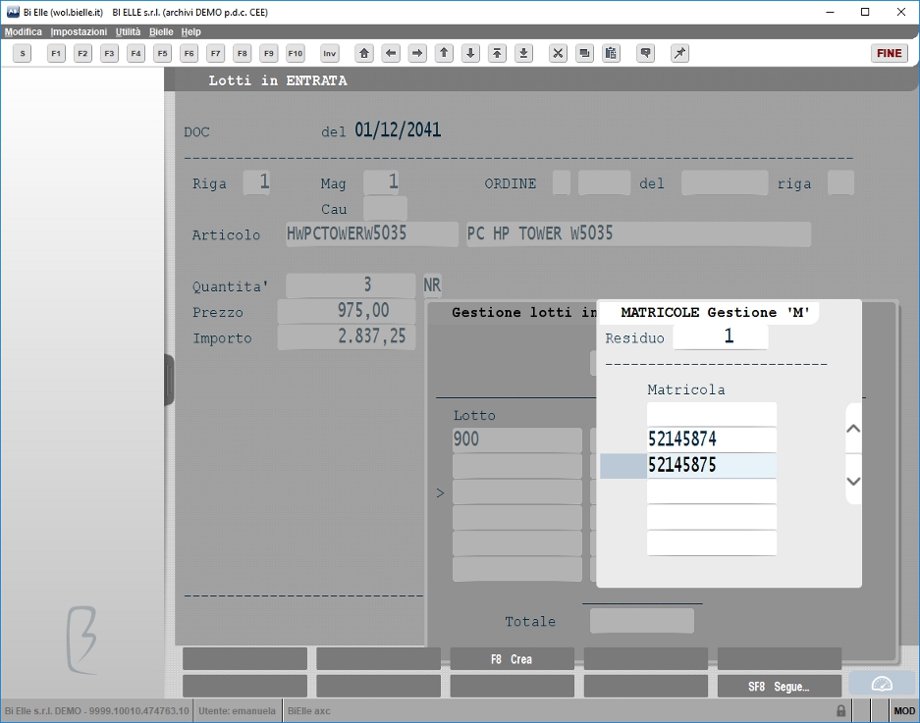The width and height of the screenshot is (920, 723).
Task: Click the Quantita' field showing 3
Action: pyautogui.click(x=351, y=285)
